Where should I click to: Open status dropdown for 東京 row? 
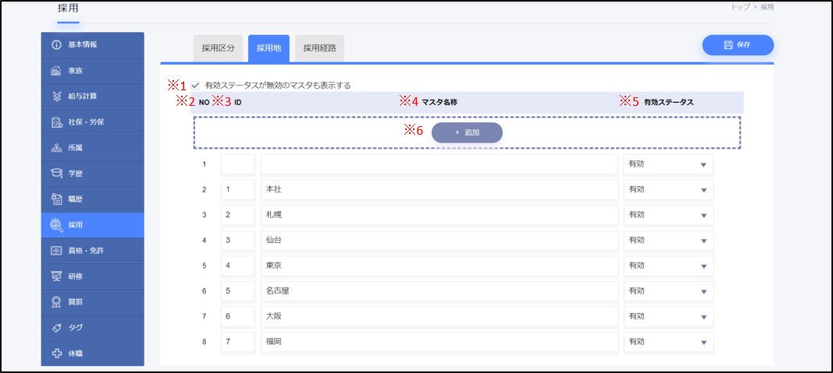click(668, 266)
